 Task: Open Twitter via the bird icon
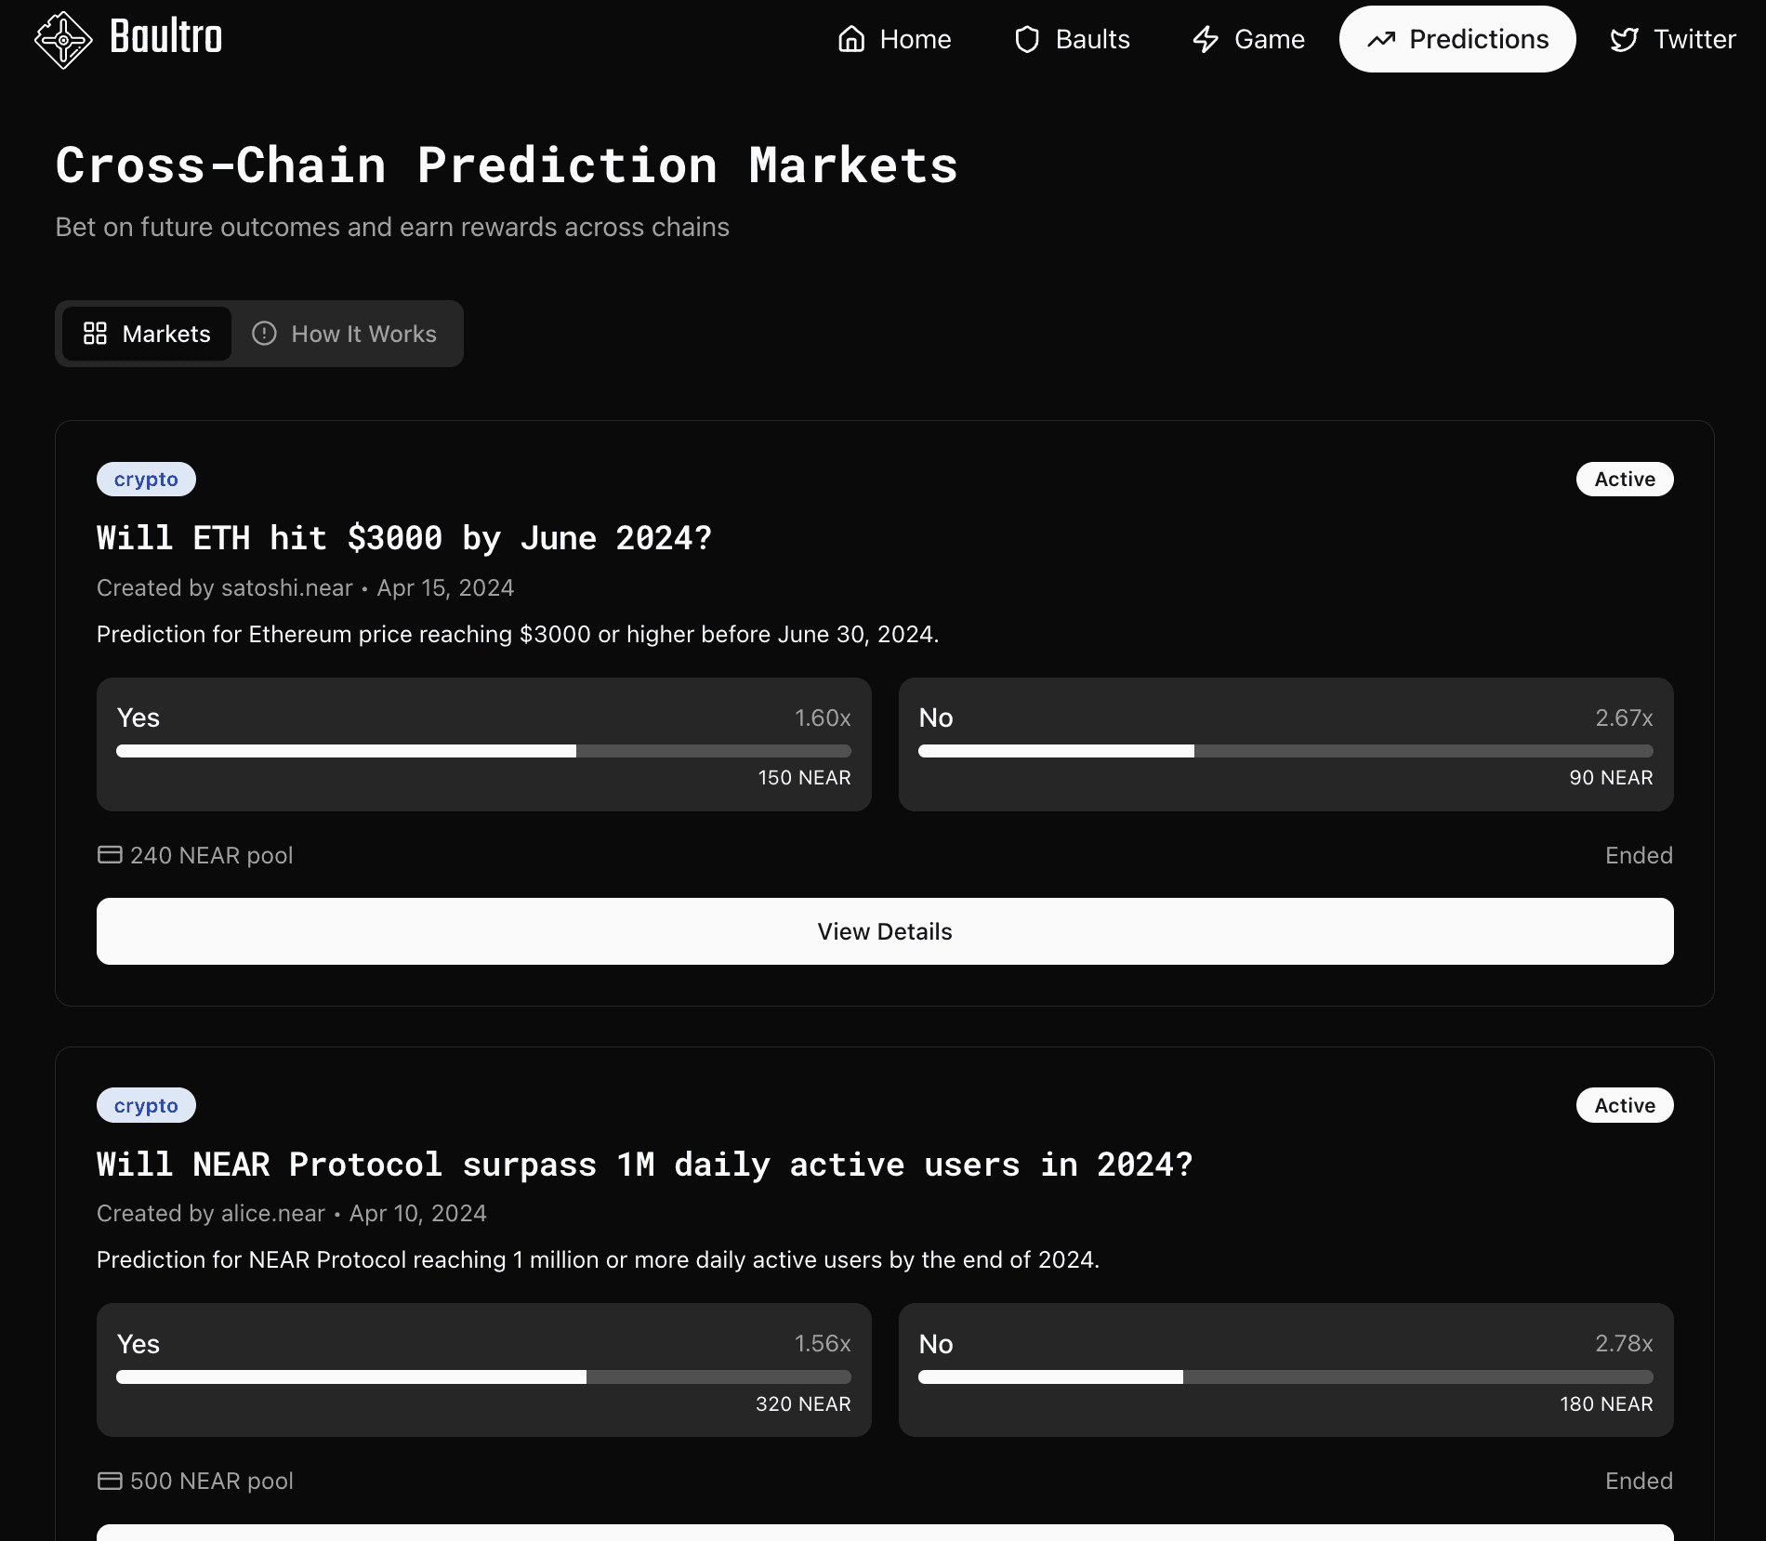point(1625,39)
